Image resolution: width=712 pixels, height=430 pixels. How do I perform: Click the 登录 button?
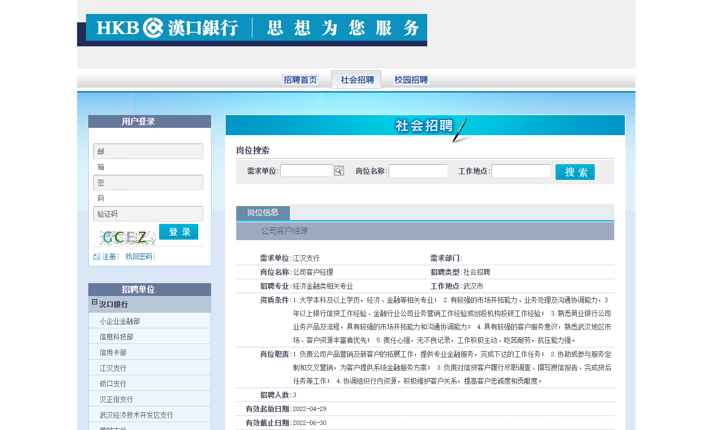[x=179, y=232]
